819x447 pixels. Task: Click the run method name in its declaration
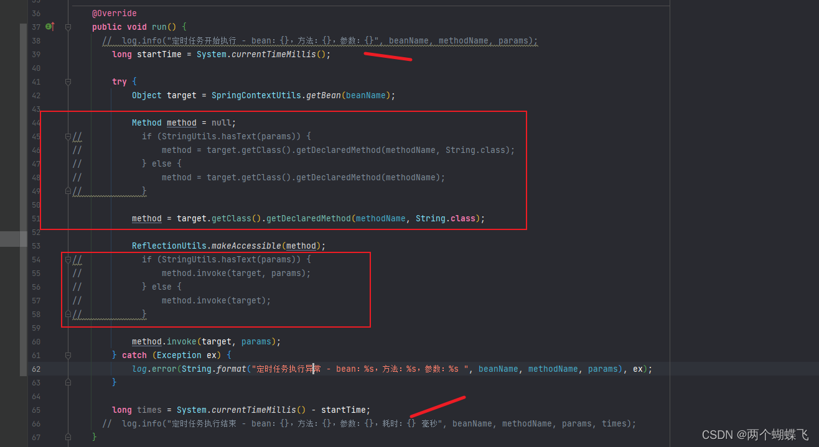pos(159,27)
